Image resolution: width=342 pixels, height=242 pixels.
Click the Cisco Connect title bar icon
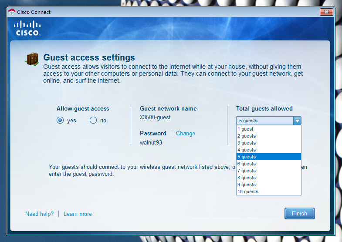[12, 12]
